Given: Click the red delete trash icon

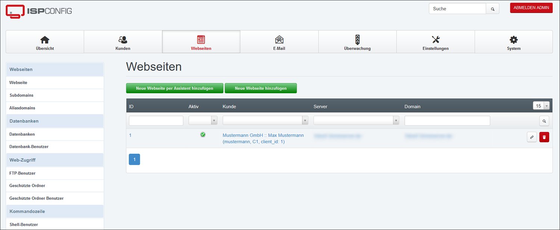Looking at the screenshot, I should coord(544,137).
